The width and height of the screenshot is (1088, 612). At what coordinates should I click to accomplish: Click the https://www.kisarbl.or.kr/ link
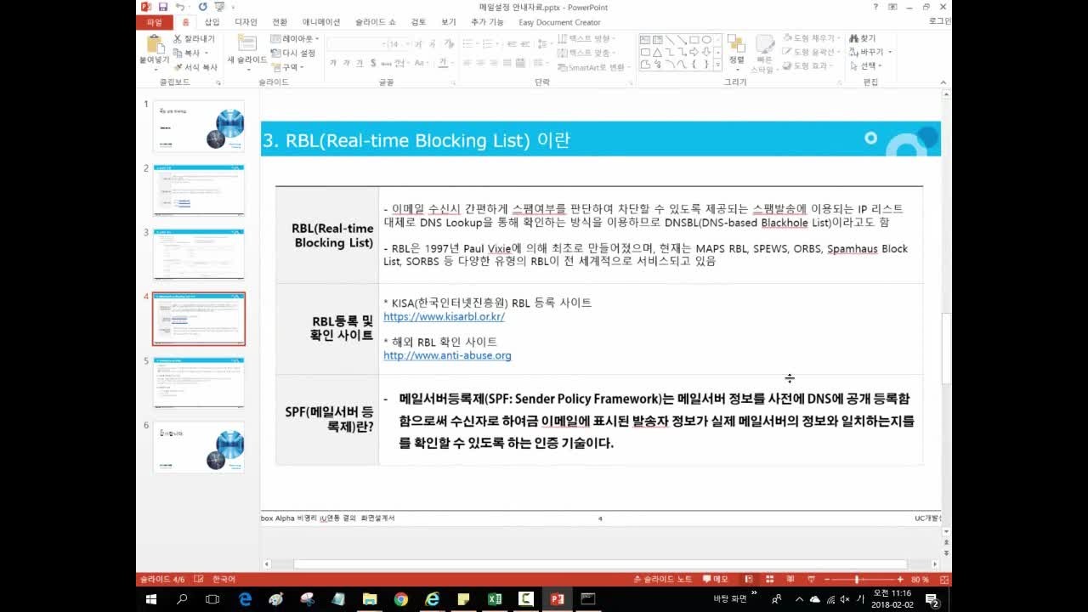(444, 316)
